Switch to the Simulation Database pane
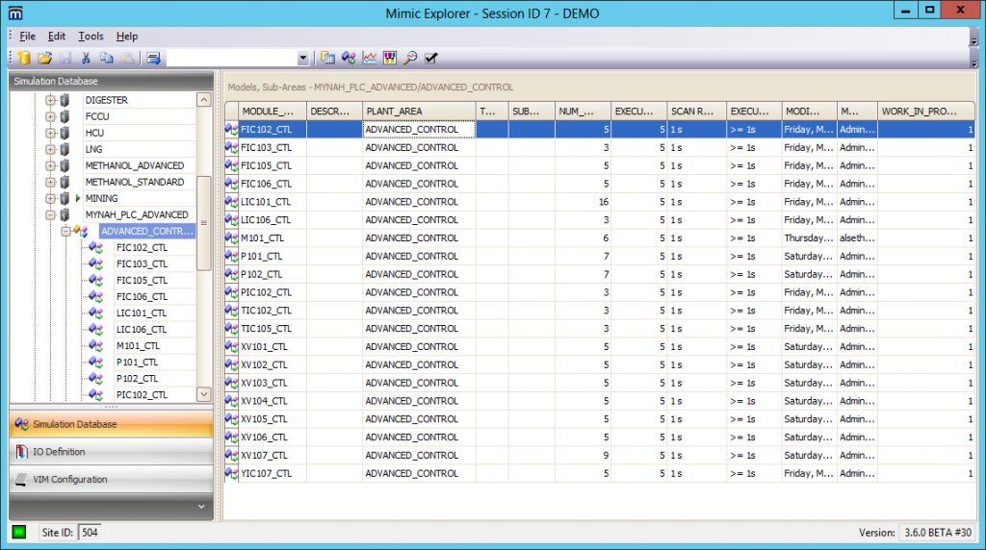Image resolution: width=986 pixels, height=550 pixels. click(112, 424)
